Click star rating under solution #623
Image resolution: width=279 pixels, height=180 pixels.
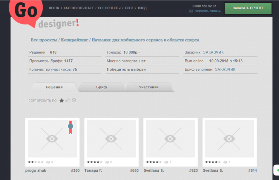click(x=154, y=162)
